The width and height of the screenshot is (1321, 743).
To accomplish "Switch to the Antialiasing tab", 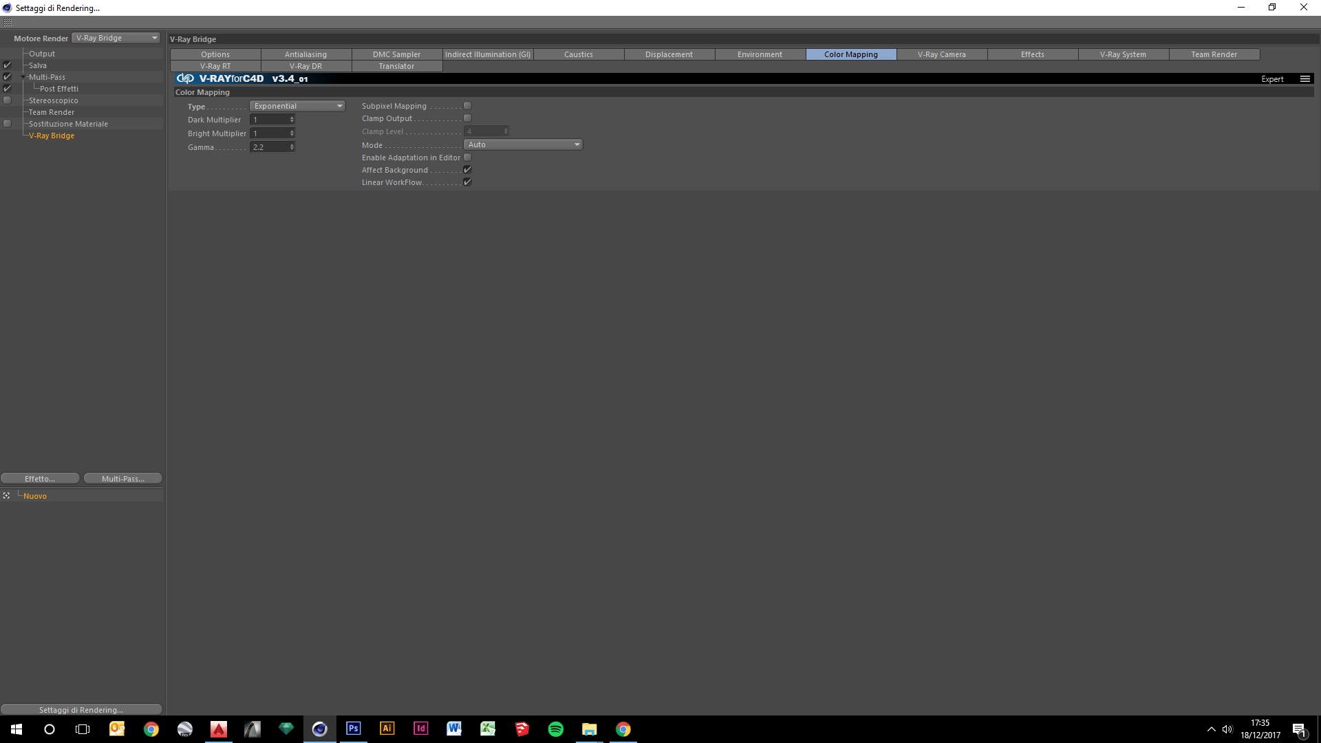I will (305, 54).
